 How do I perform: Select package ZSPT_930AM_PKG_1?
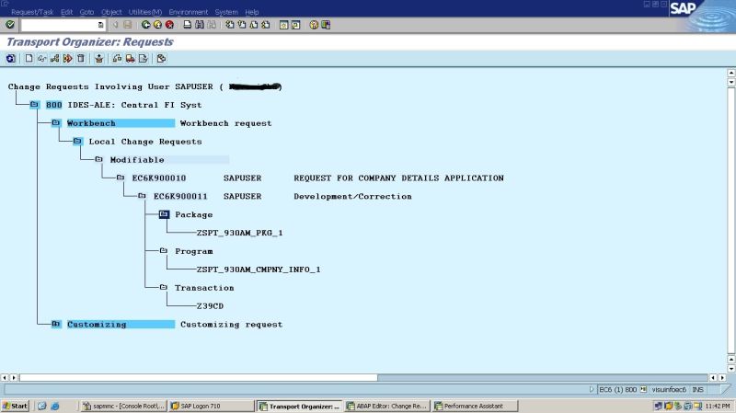point(239,233)
